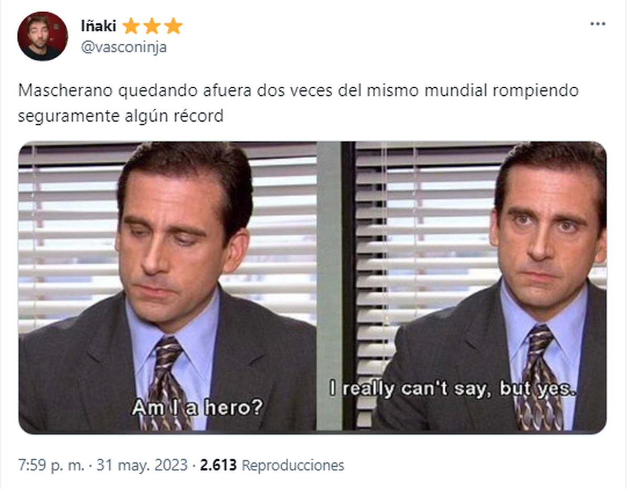The width and height of the screenshot is (631, 489).
Task: Open Iñaki's profile picture avatar
Action: (x=43, y=36)
